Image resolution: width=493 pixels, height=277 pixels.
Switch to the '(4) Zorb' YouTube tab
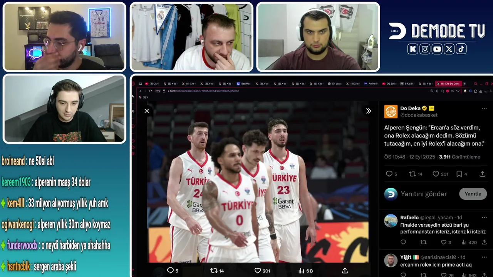(x=389, y=83)
